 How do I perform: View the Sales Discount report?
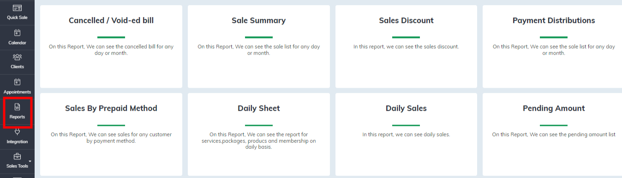pyautogui.click(x=406, y=46)
